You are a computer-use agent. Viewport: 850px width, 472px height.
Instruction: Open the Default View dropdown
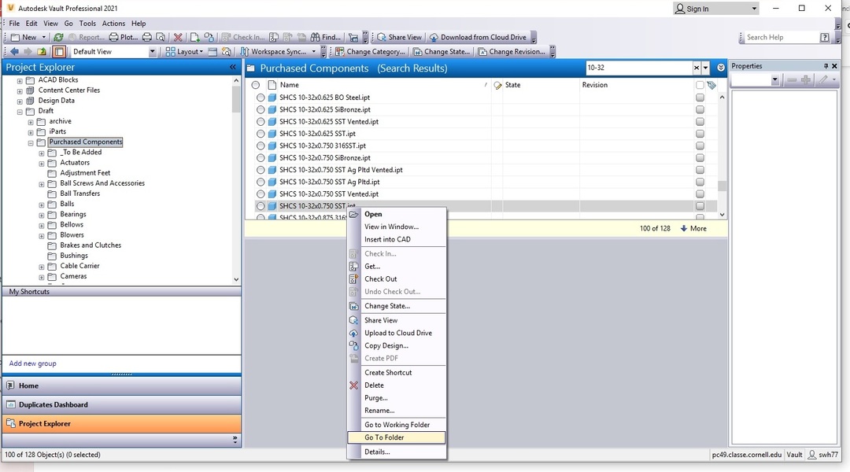coord(152,51)
